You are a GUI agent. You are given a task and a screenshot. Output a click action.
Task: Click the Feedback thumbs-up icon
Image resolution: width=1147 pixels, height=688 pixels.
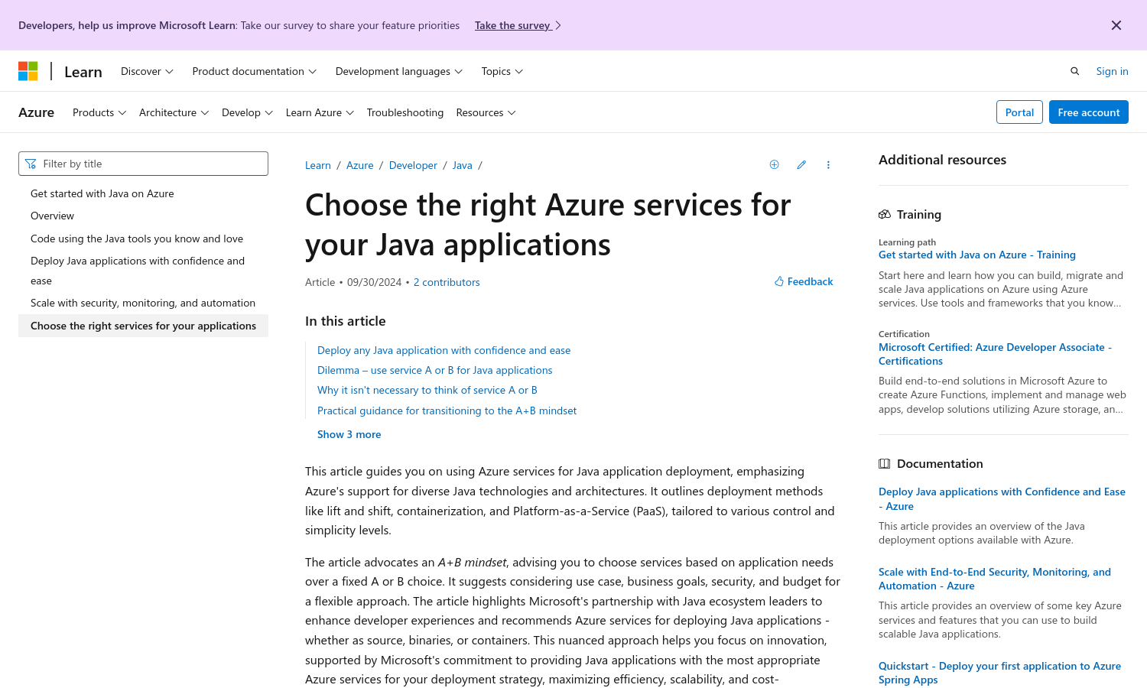click(x=779, y=281)
